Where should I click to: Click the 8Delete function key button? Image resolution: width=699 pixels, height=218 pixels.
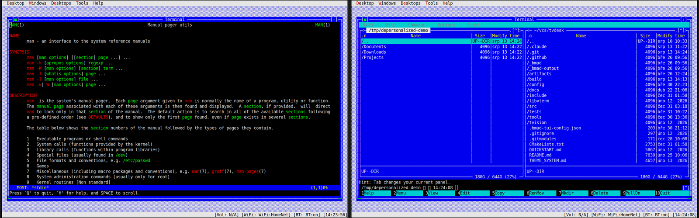(606, 193)
